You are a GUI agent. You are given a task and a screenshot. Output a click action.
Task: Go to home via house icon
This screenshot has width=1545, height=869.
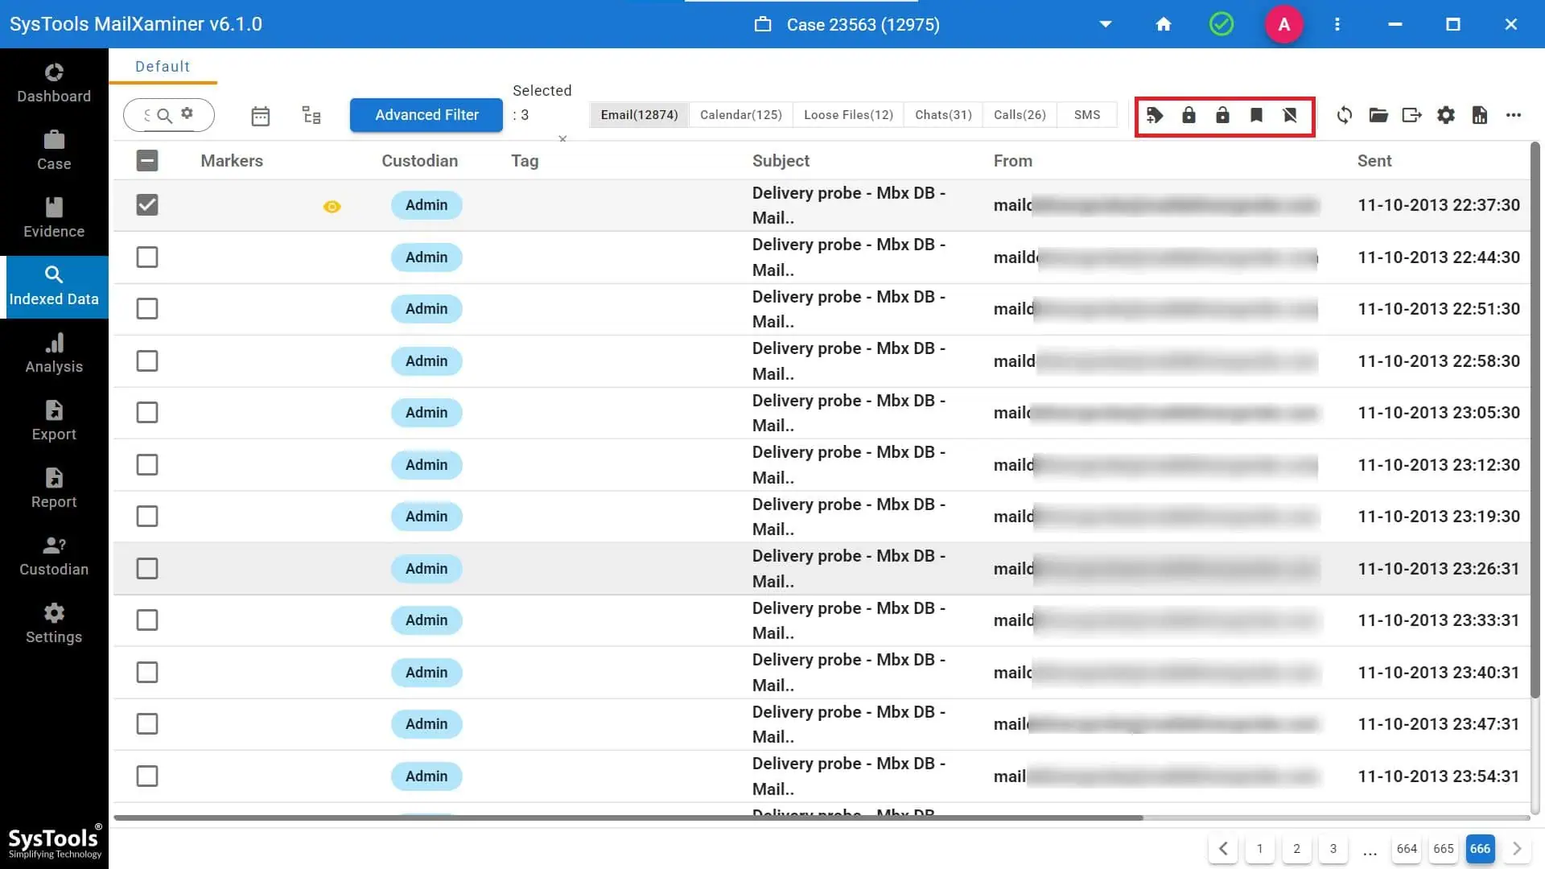(1164, 24)
